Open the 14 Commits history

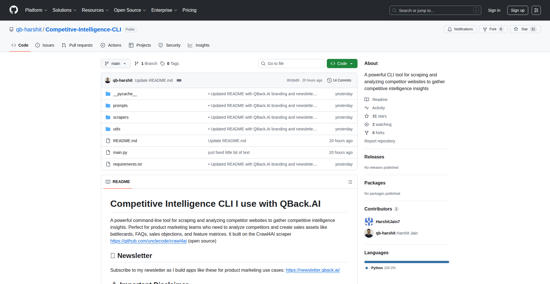tap(339, 80)
